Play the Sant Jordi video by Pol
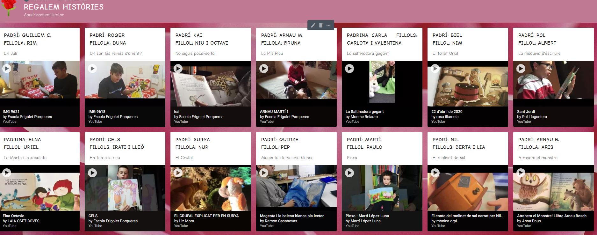 tap(521, 68)
